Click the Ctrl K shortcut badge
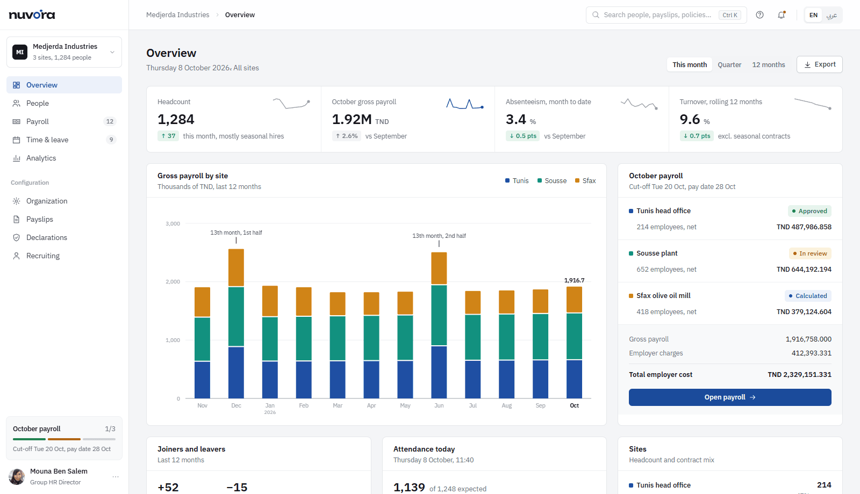 tap(730, 15)
